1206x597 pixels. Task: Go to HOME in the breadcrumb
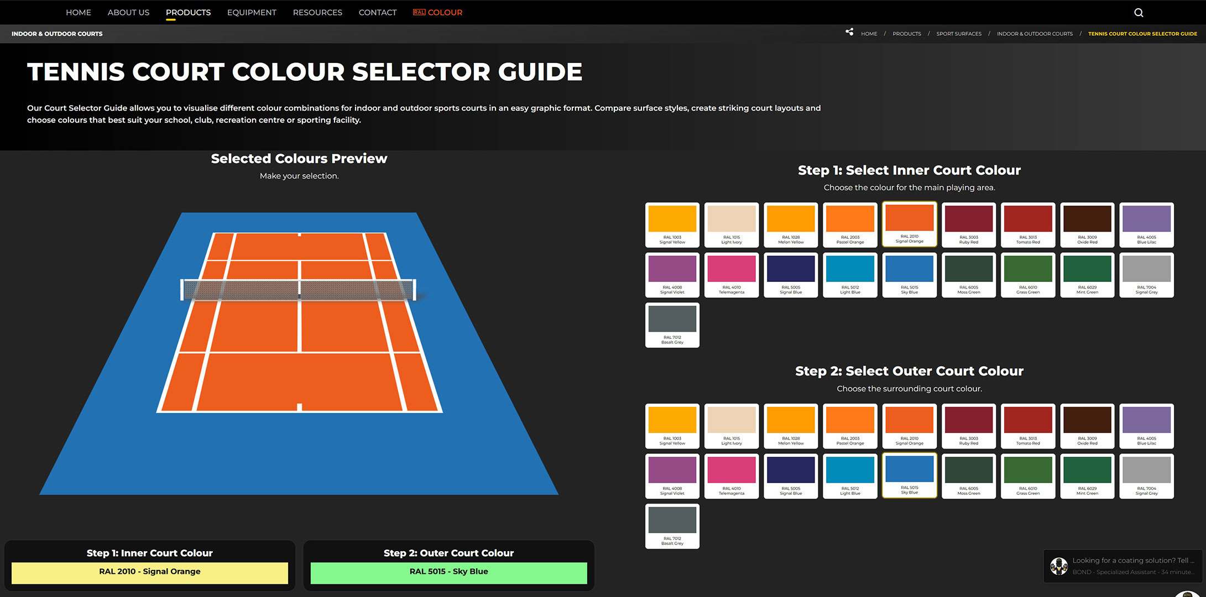(869, 34)
